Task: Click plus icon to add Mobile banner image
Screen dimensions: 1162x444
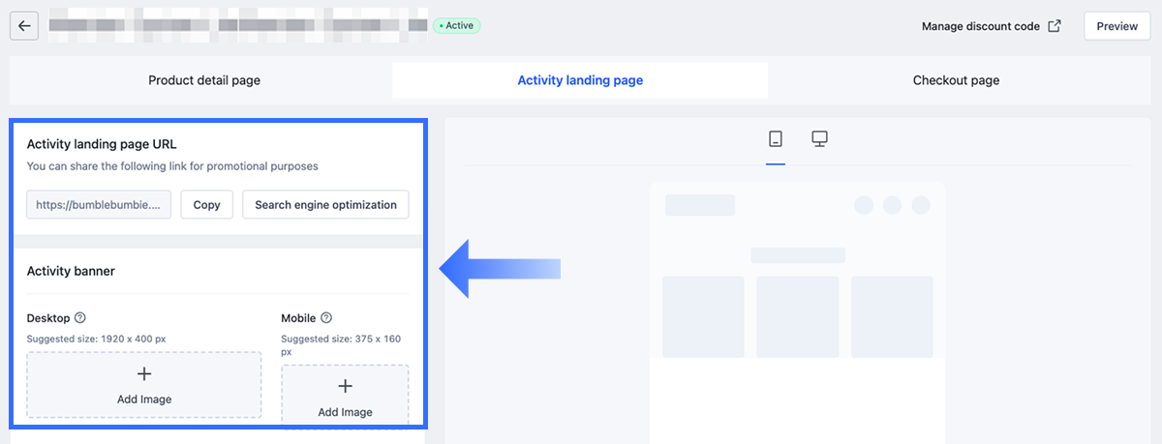Action: 345,386
